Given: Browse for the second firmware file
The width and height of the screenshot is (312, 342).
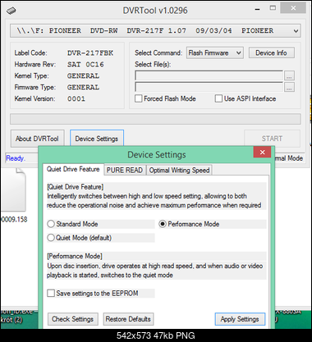Looking at the screenshot, I should pyautogui.click(x=290, y=87).
